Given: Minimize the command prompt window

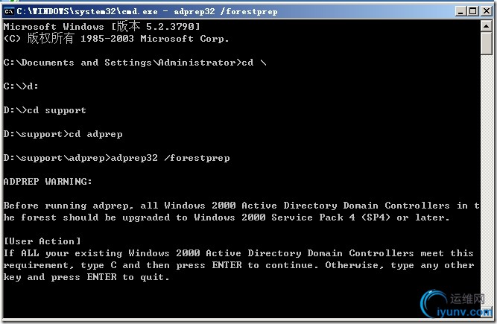Looking at the screenshot, I should (460, 11).
